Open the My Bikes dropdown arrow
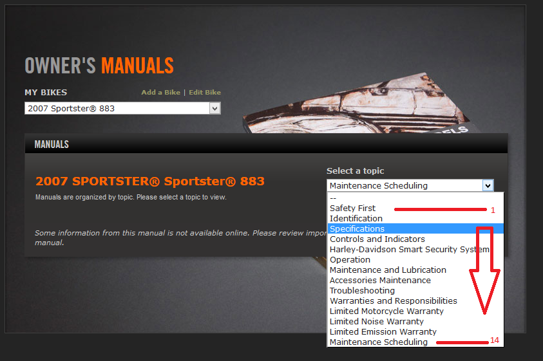Screen dimensions: 543x361 pos(214,109)
